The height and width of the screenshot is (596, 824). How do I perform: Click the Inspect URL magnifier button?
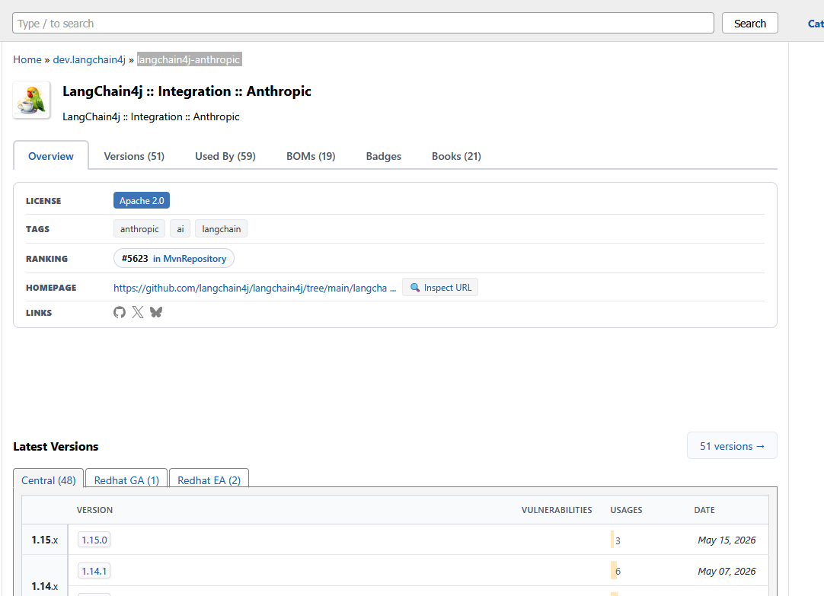[x=440, y=287]
